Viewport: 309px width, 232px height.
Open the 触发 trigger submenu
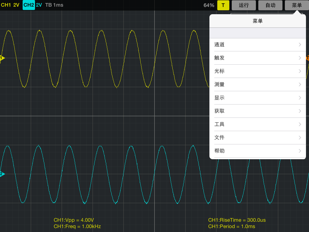(x=258, y=58)
